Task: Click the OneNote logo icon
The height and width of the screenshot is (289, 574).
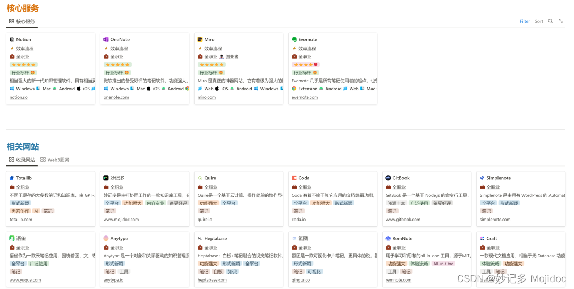Action: click(x=106, y=39)
